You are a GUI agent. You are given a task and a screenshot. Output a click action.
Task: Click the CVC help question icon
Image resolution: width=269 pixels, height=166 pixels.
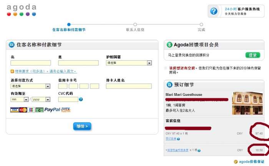pyautogui.click(x=81, y=99)
